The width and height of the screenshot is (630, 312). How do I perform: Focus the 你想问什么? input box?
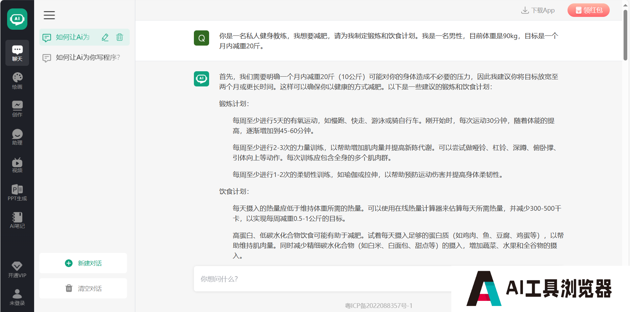tap(321, 279)
